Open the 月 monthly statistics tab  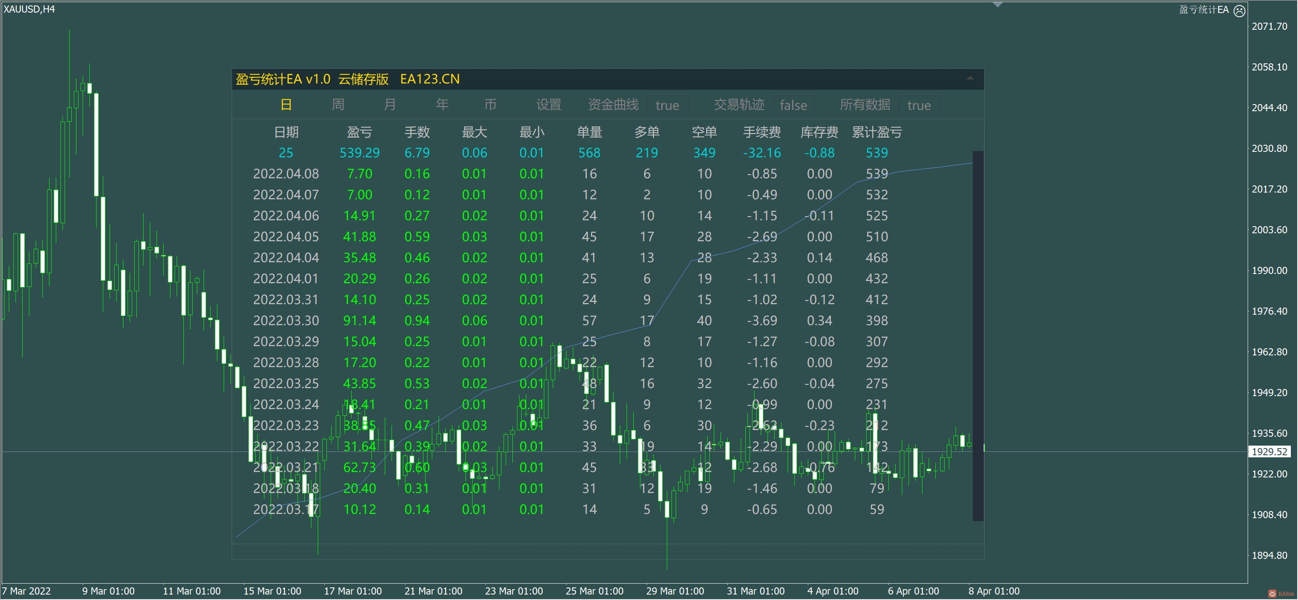(x=389, y=105)
